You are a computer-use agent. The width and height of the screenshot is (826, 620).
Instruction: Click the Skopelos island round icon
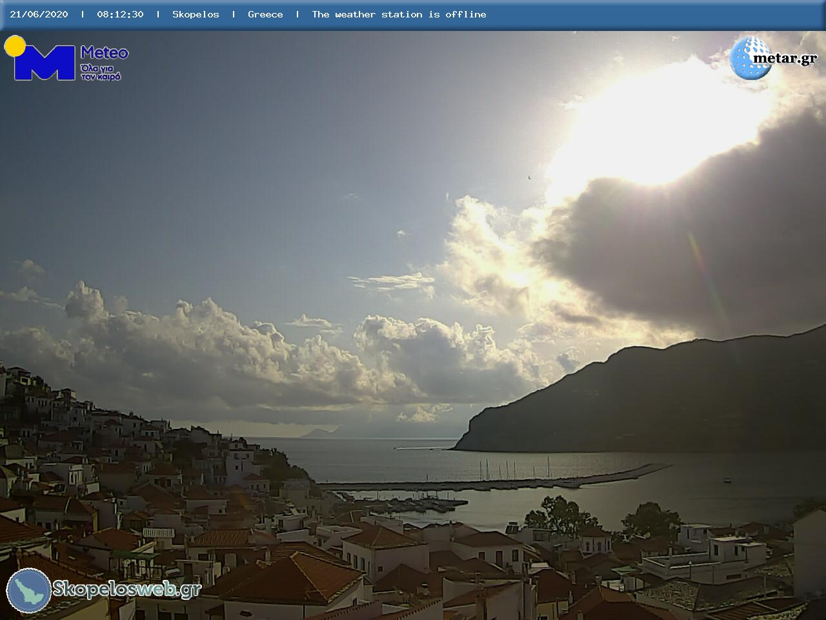29,590
